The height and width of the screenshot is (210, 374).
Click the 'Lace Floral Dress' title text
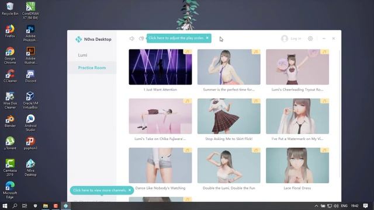coord(297,188)
